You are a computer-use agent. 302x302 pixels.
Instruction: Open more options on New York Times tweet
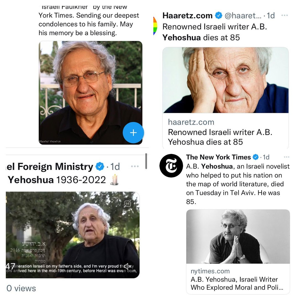(x=286, y=157)
